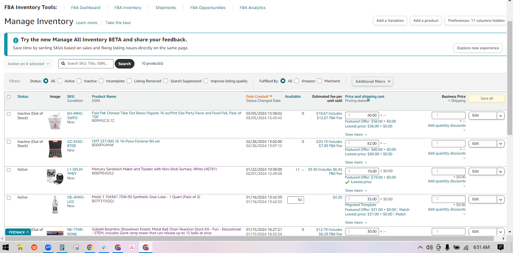The height and width of the screenshot is (253, 513).
Task: Click the Wi-Fi icon in system tray
Action: pos(466,247)
